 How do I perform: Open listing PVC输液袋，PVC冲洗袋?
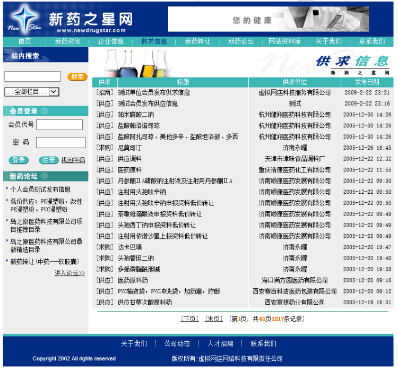pos(169,291)
